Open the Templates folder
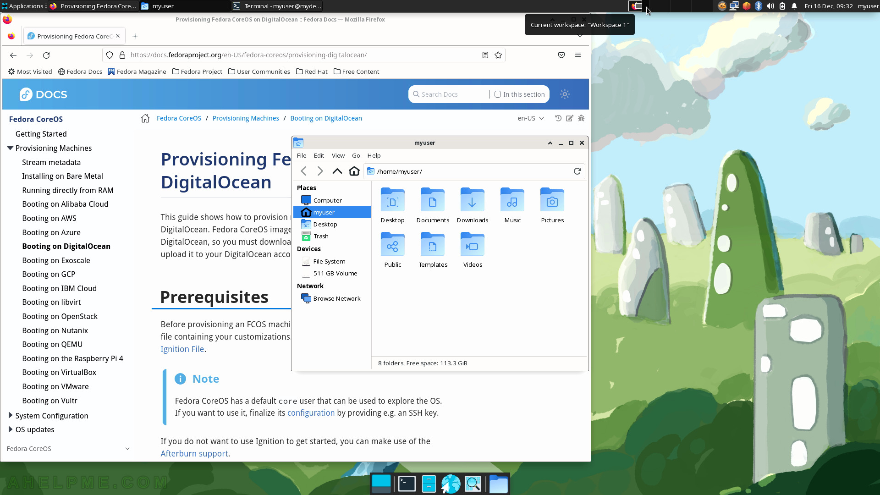The image size is (880, 495). [x=433, y=250]
